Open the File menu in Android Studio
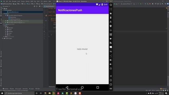 (x=4, y=1)
